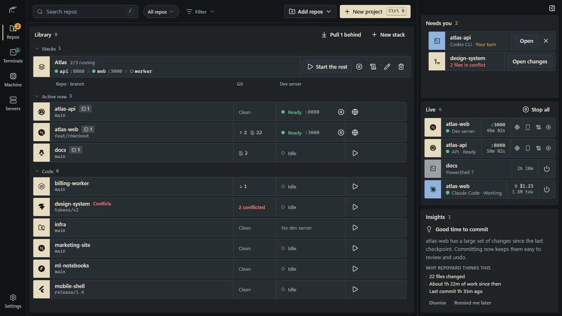The width and height of the screenshot is (562, 316).
Task: Run the play button on mobile-shell
Action: (355, 289)
